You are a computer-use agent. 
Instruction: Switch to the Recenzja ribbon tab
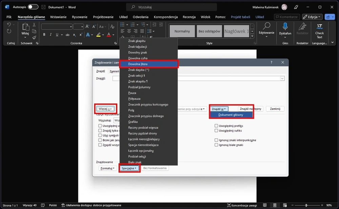point(189,17)
